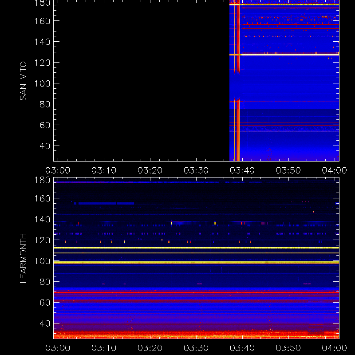Select 140 tick label on LEARMONTH plot
Image resolution: width=355 pixels, height=355 pixels.
[42, 219]
